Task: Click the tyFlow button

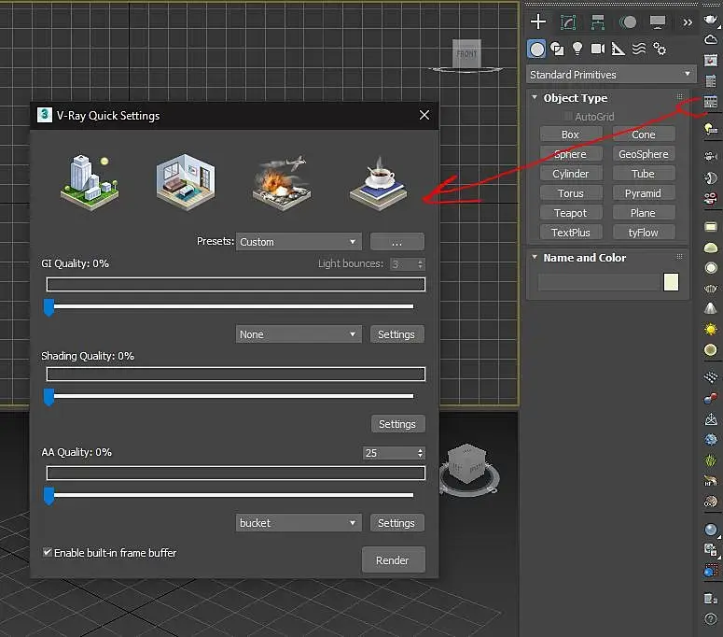Action: (644, 233)
